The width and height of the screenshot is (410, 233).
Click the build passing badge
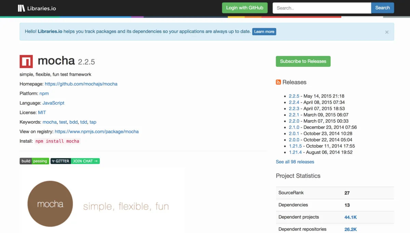coord(34,161)
